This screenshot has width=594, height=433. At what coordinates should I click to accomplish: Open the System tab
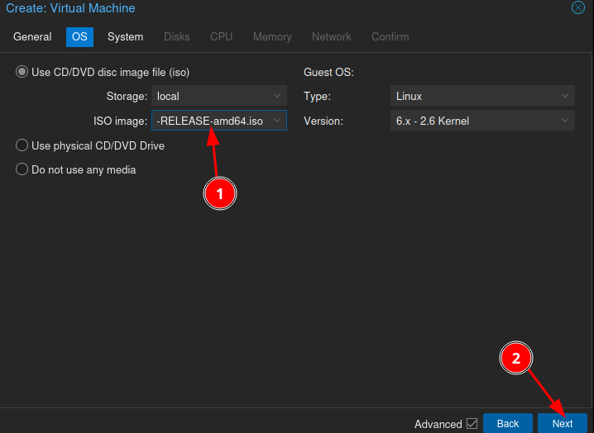(125, 37)
